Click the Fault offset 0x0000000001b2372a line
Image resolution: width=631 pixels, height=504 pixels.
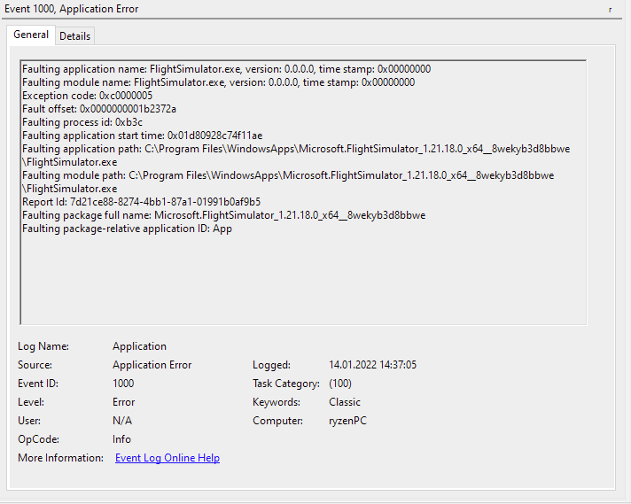[x=99, y=109]
